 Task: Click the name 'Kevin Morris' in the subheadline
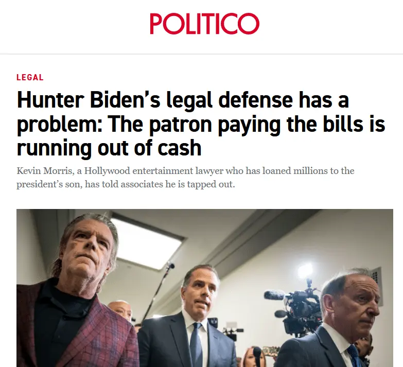pos(44,171)
